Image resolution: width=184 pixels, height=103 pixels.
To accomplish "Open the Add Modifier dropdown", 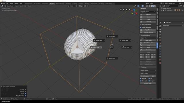I will (x=172, y=25).
